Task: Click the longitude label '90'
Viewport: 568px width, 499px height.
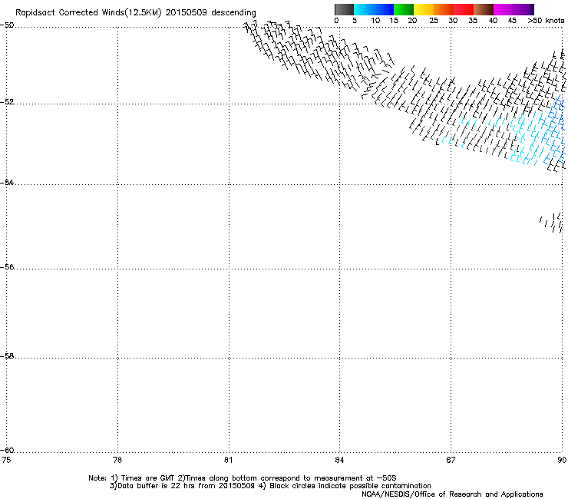Action: click(x=562, y=460)
